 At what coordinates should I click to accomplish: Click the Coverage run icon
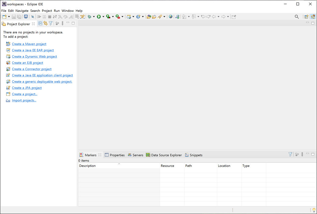[x=108, y=17]
